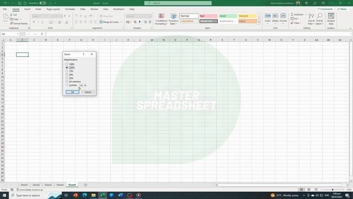
Task: Activate the Format Painter
Action: click(x=19, y=23)
